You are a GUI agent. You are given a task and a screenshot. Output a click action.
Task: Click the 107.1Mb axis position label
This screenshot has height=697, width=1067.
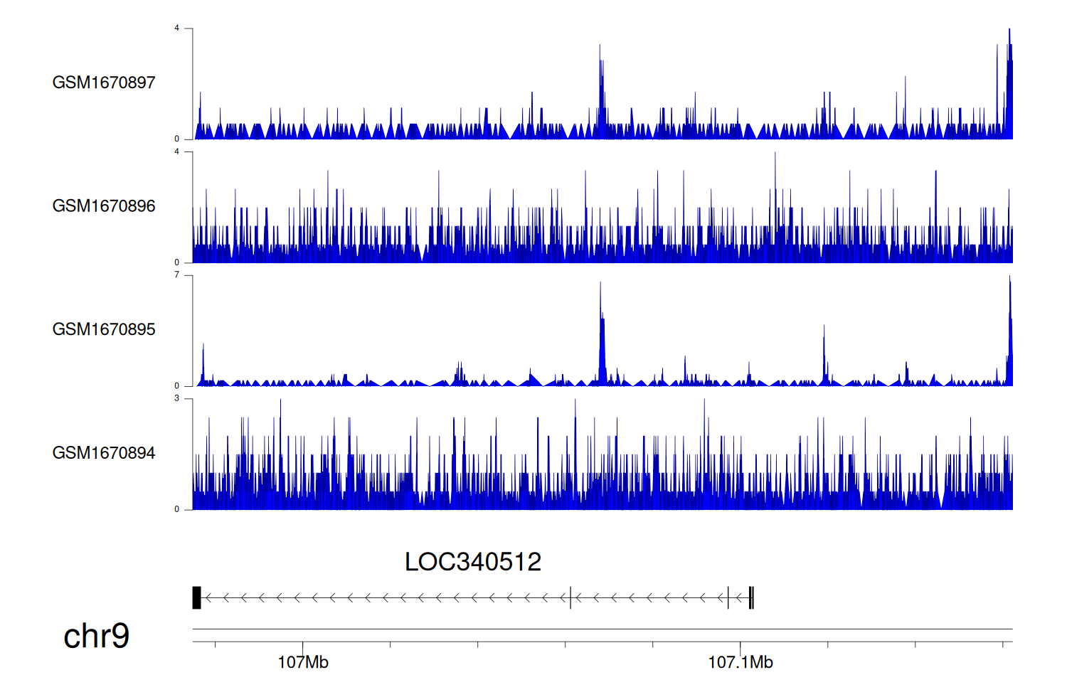click(740, 662)
